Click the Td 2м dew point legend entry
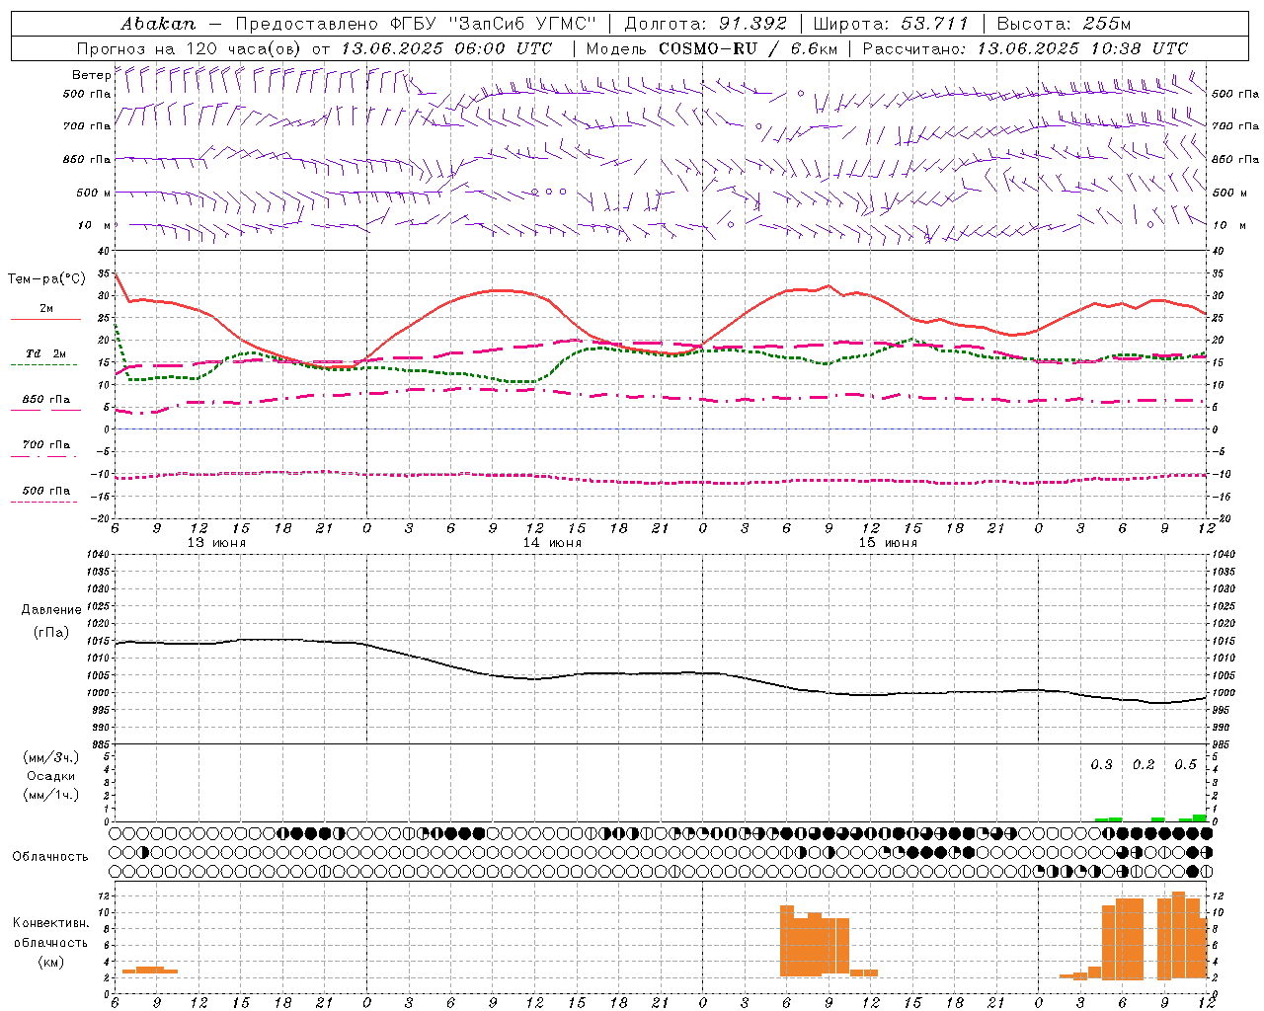This screenshot has width=1264, height=1011. tap(45, 353)
